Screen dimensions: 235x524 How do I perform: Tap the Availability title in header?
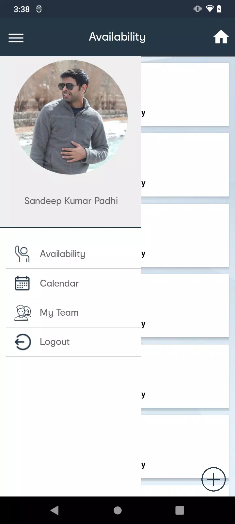(117, 37)
